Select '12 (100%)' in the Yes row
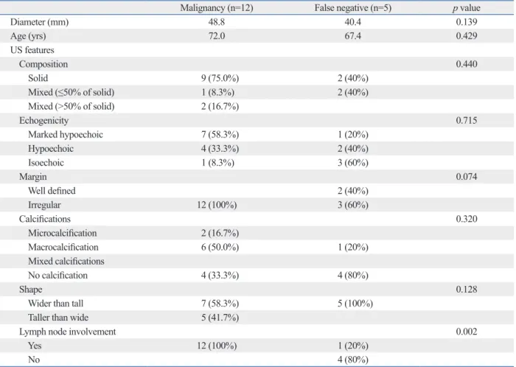 (217, 346)
